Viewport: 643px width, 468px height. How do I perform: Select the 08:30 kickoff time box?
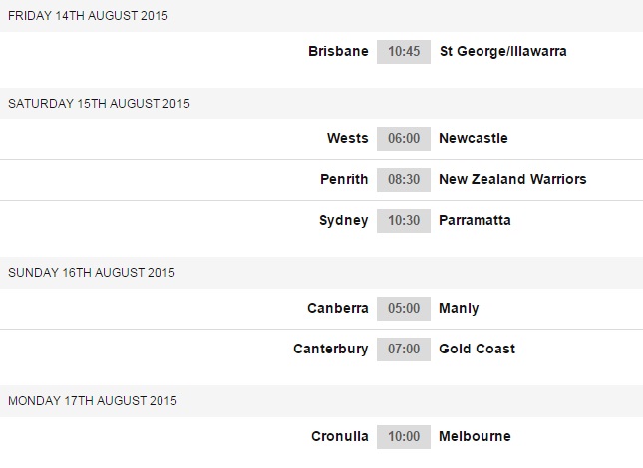pos(403,180)
